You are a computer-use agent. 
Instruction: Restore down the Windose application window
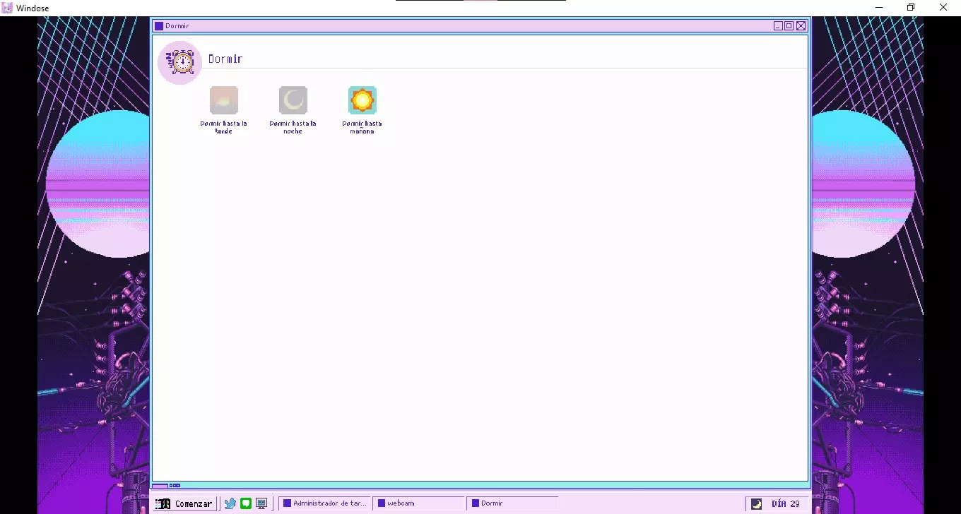[x=911, y=8]
